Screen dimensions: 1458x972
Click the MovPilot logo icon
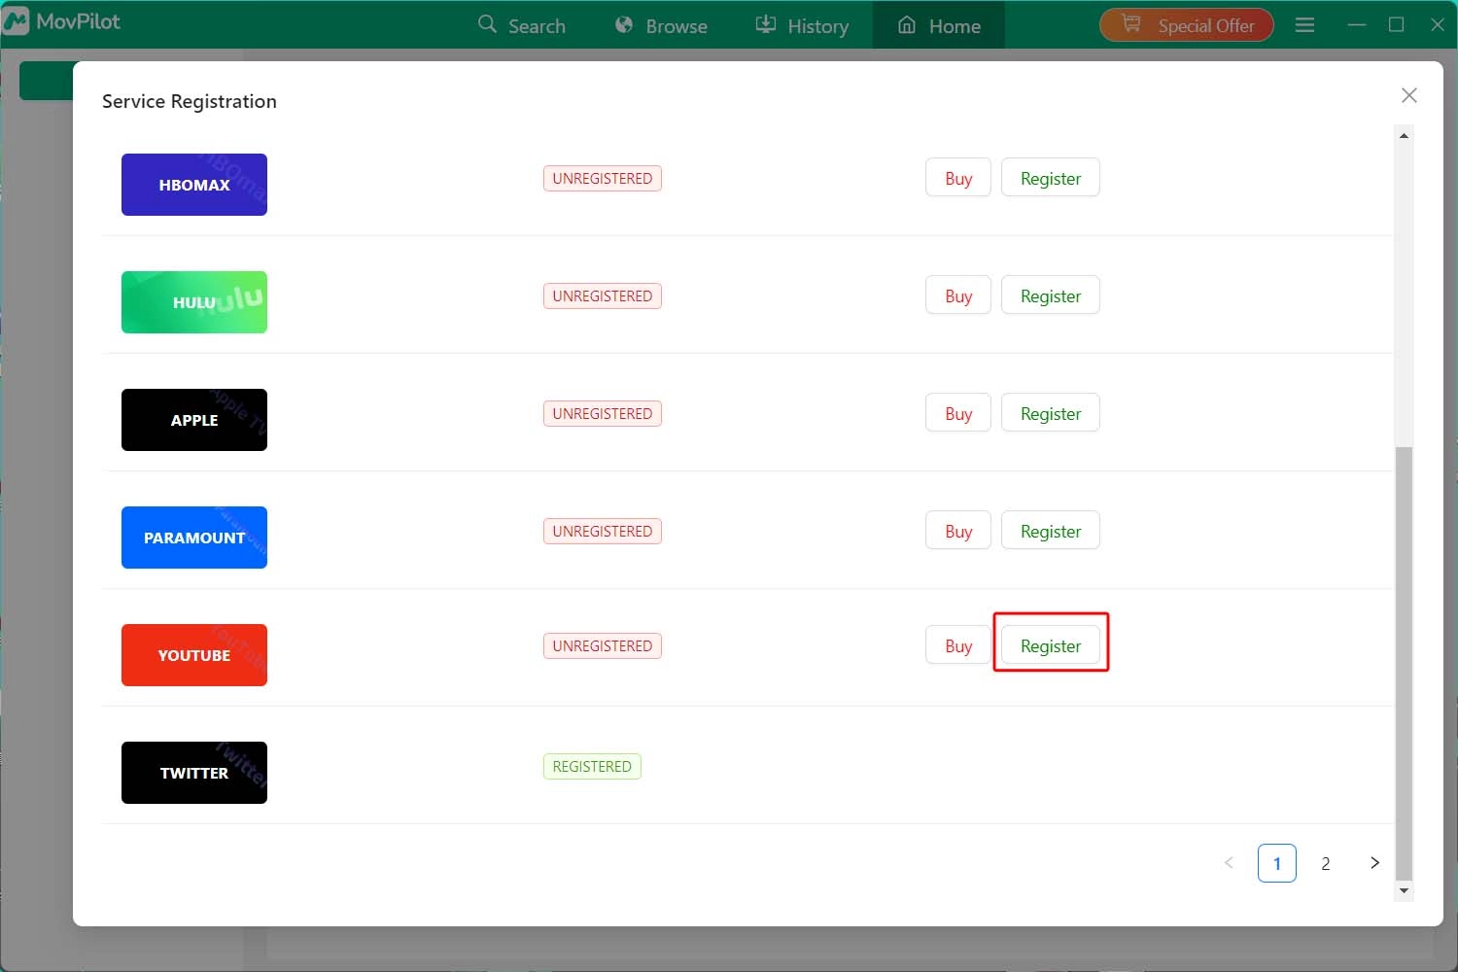pos(16,20)
